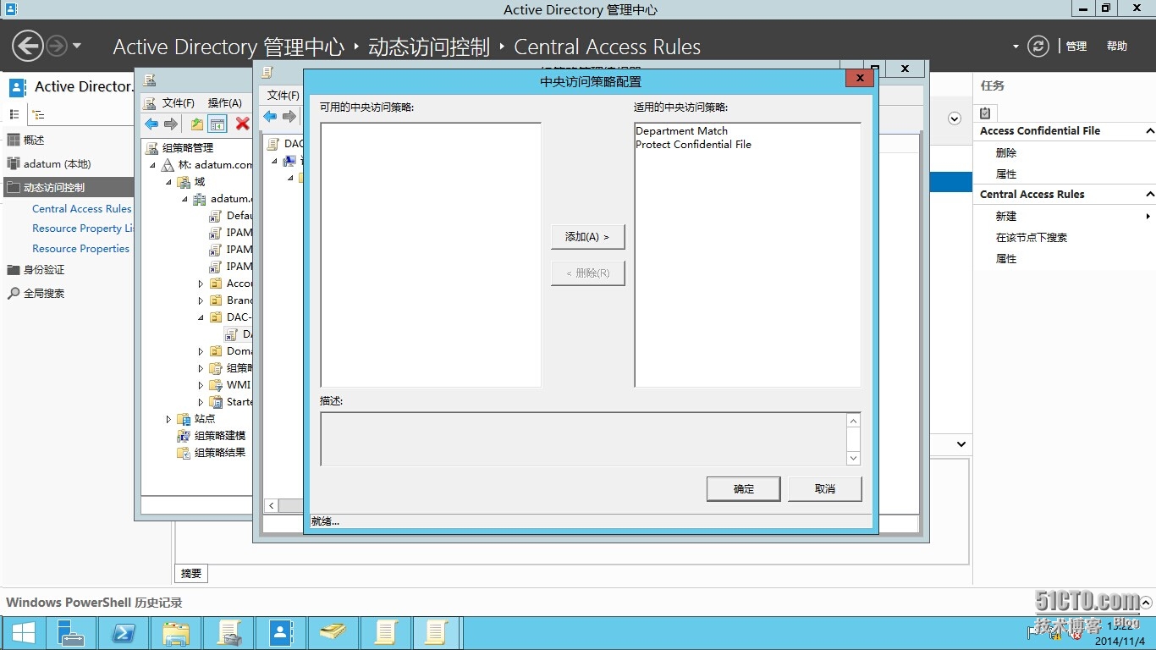The height and width of the screenshot is (650, 1156).
Task: Open the scroll-with-toolbox taskbar icon
Action: (x=228, y=633)
